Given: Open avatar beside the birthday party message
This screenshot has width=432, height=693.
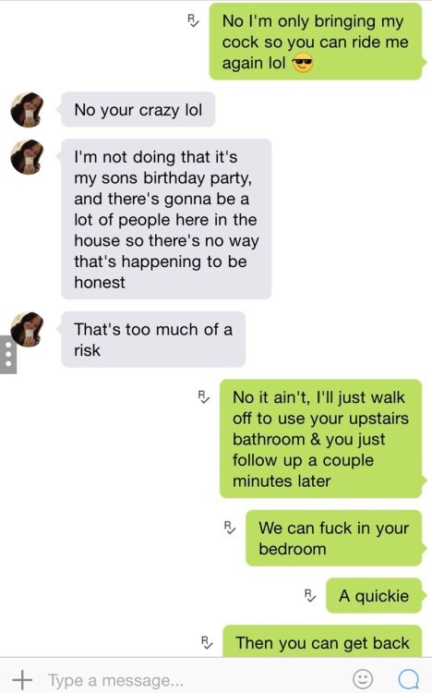Looking at the screenshot, I should click(28, 157).
